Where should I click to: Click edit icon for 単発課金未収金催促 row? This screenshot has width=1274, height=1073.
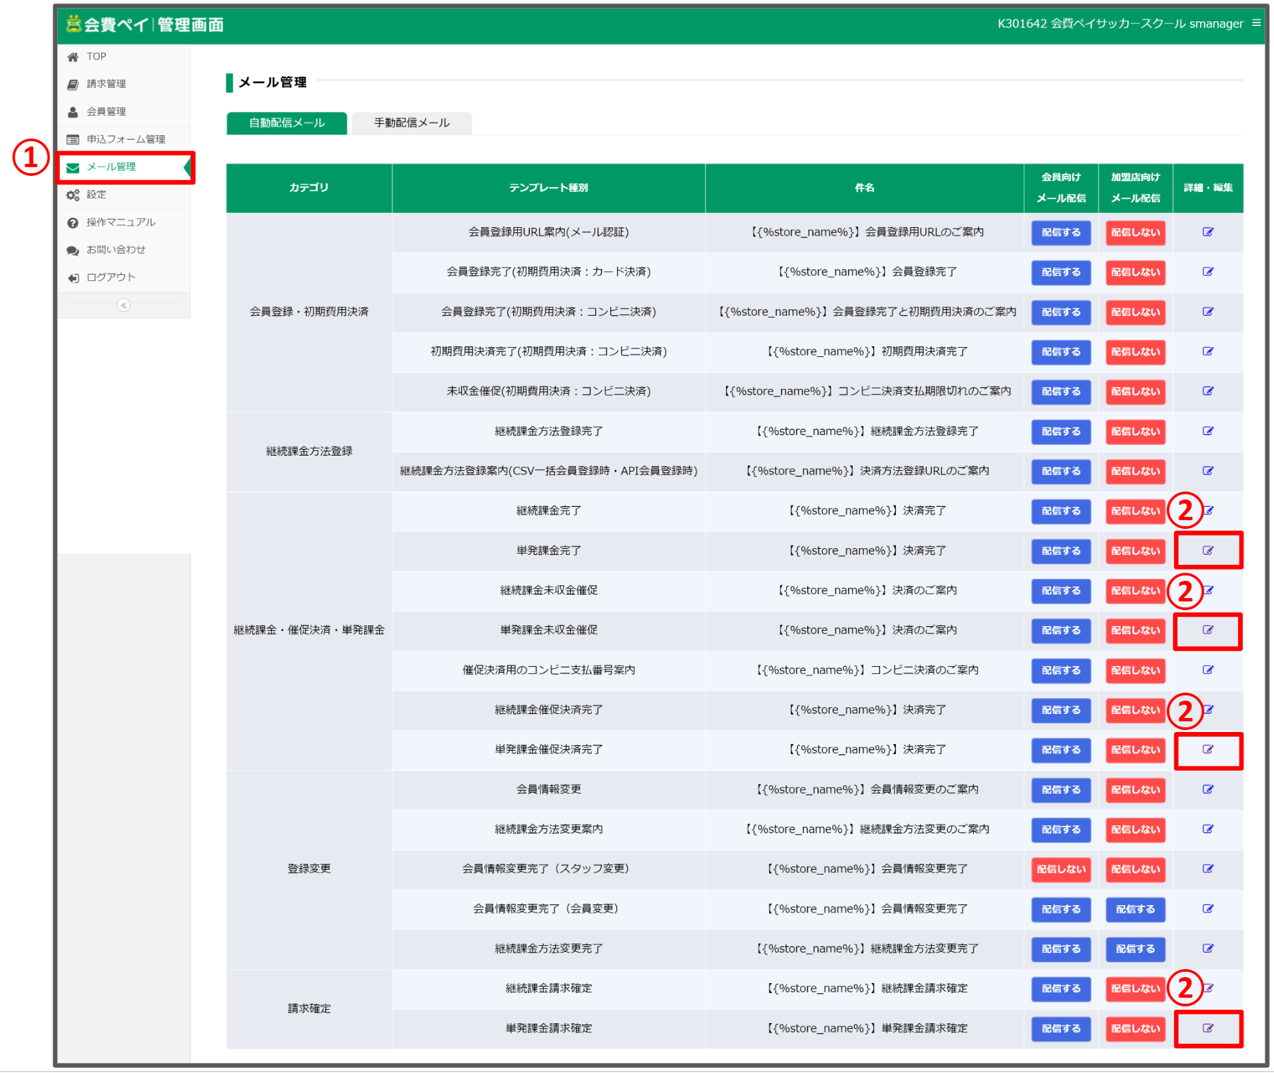[x=1207, y=630]
